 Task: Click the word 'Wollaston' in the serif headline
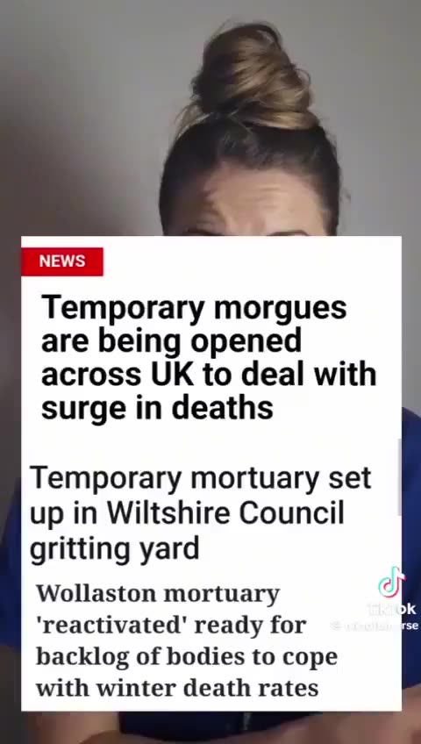pyautogui.click(x=96, y=593)
